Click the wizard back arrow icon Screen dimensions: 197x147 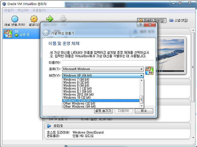point(46,33)
